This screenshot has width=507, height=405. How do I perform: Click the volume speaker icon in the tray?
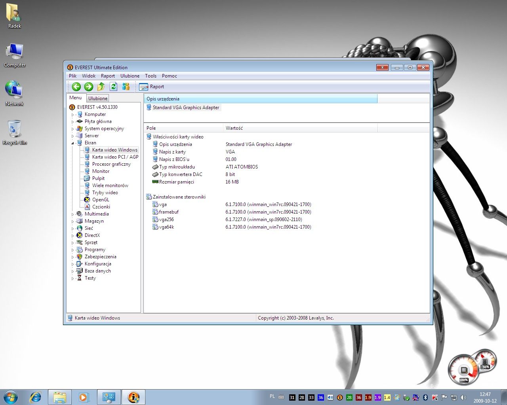463,397
